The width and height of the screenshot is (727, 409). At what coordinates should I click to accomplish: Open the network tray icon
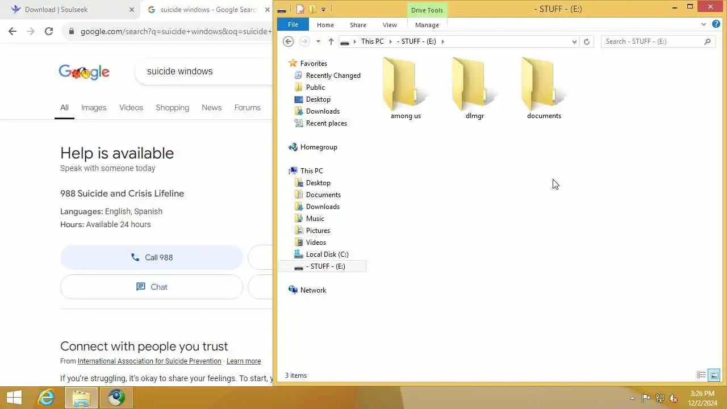(x=660, y=398)
